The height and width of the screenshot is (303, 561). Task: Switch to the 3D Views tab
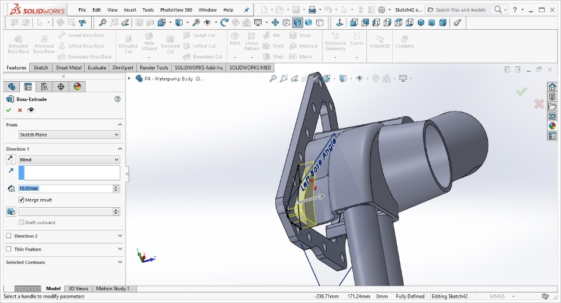click(x=78, y=288)
